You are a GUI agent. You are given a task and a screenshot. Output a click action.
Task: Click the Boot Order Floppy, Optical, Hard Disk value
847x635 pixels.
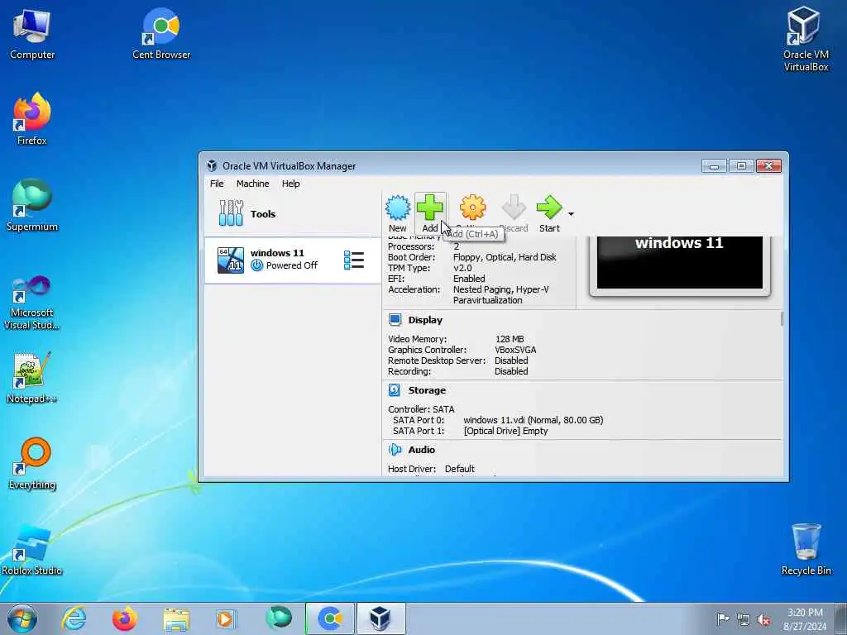click(505, 258)
